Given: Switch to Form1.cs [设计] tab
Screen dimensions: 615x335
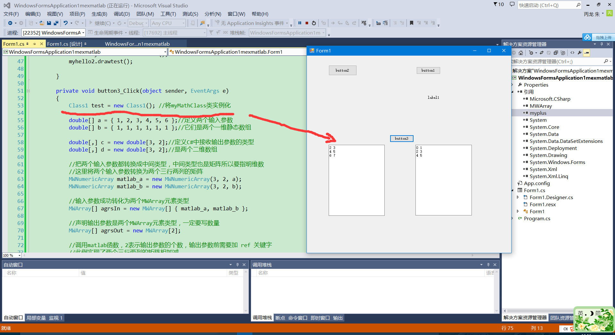Looking at the screenshot, I should [65, 44].
